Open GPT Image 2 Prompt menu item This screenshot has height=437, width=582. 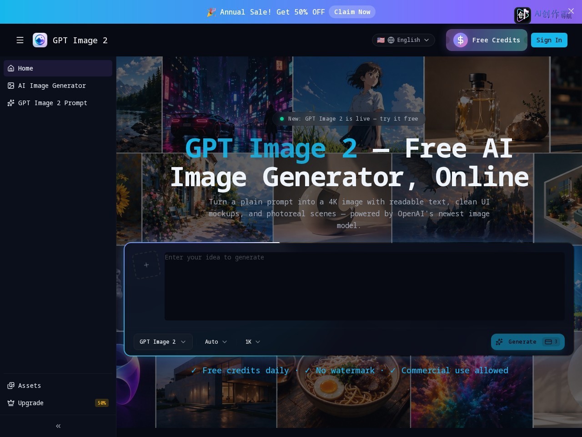point(58,103)
